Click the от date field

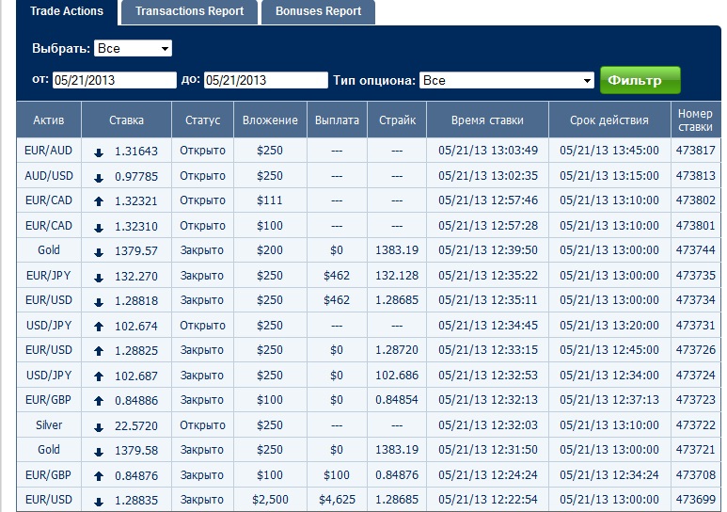(115, 80)
